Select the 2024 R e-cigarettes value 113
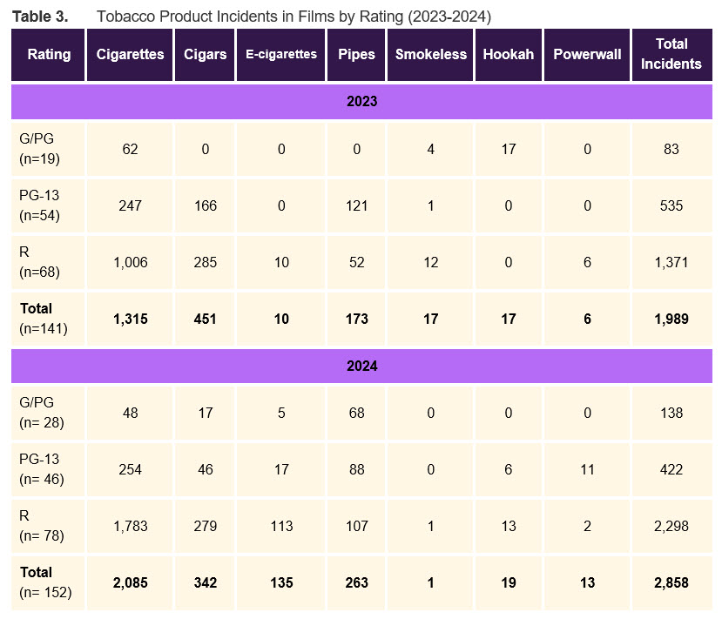 tap(280, 526)
